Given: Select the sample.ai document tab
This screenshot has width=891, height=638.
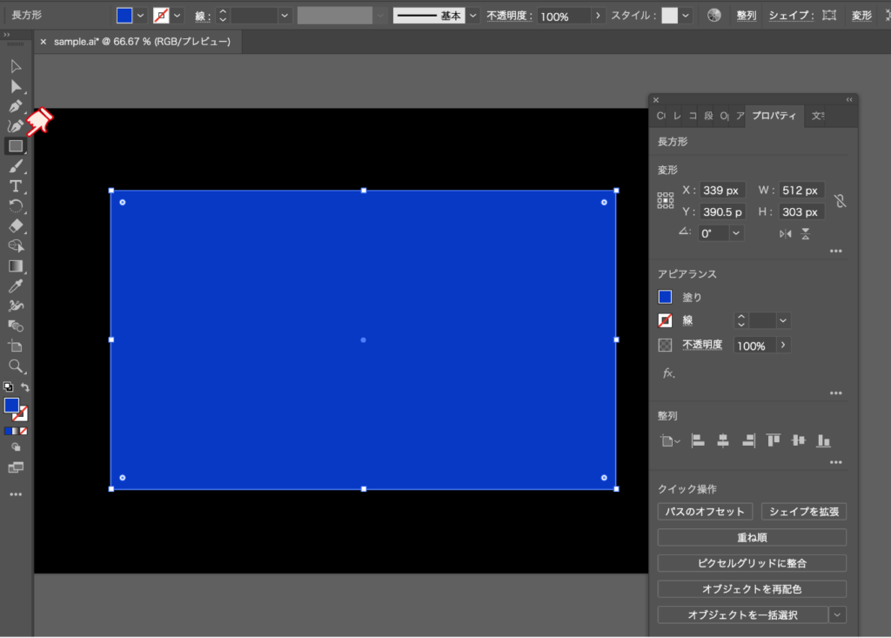Looking at the screenshot, I should 141,42.
